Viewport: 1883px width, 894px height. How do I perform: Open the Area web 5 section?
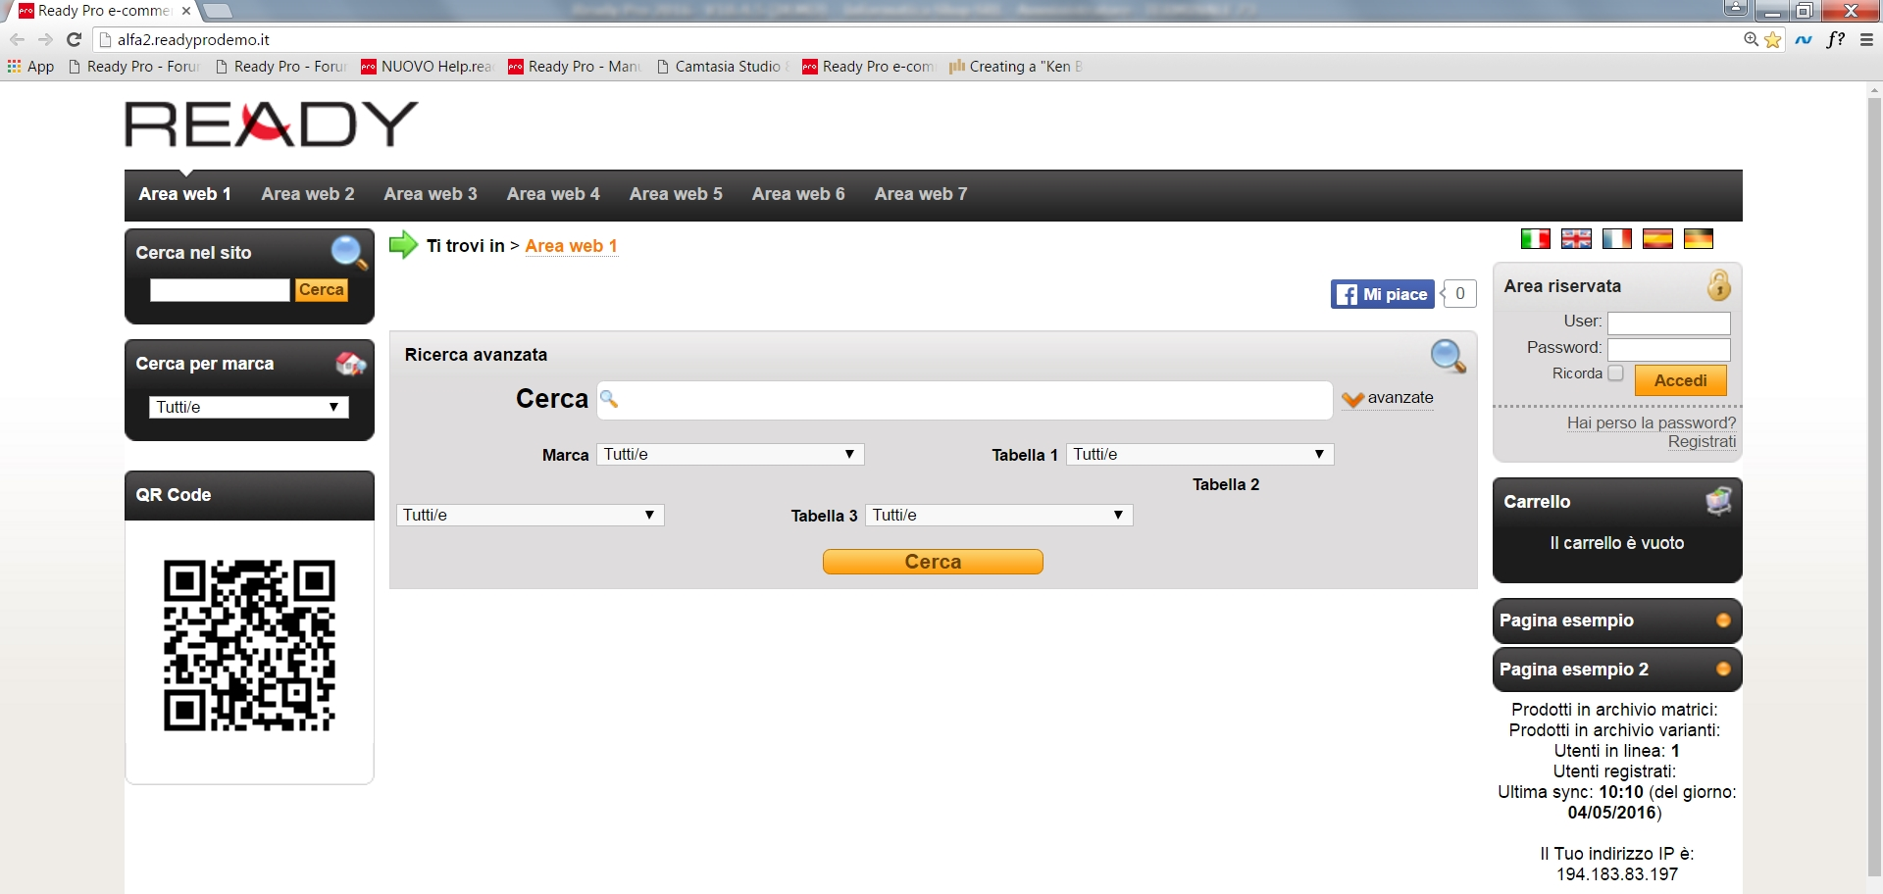[x=675, y=194]
